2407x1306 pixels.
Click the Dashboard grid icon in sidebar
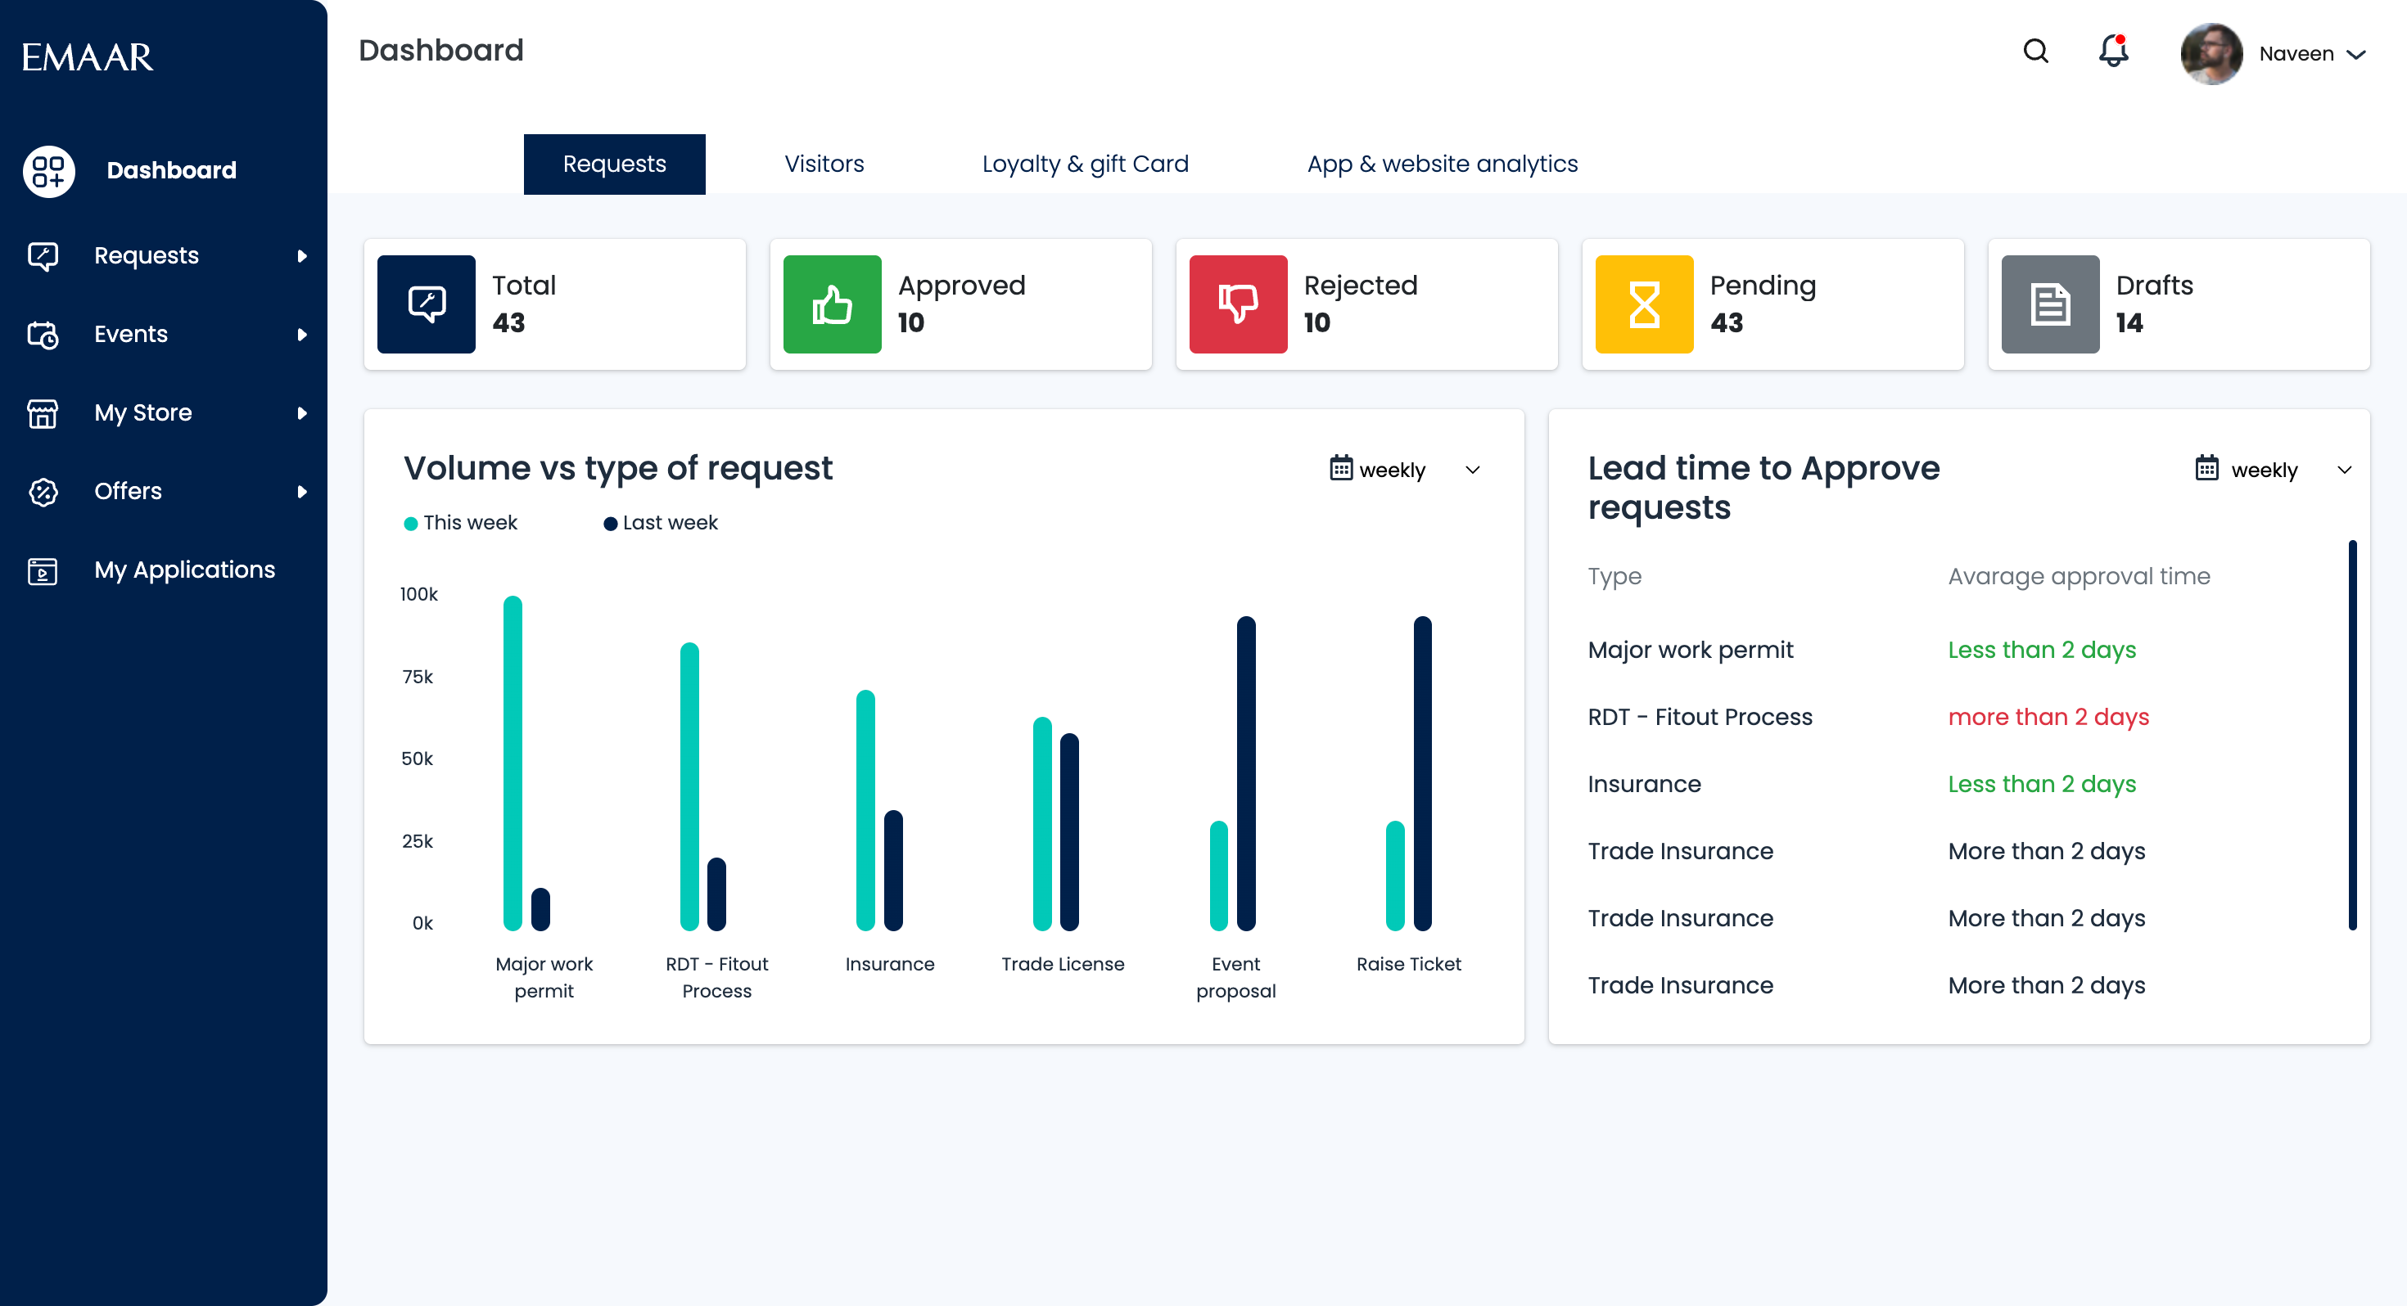coord(48,171)
